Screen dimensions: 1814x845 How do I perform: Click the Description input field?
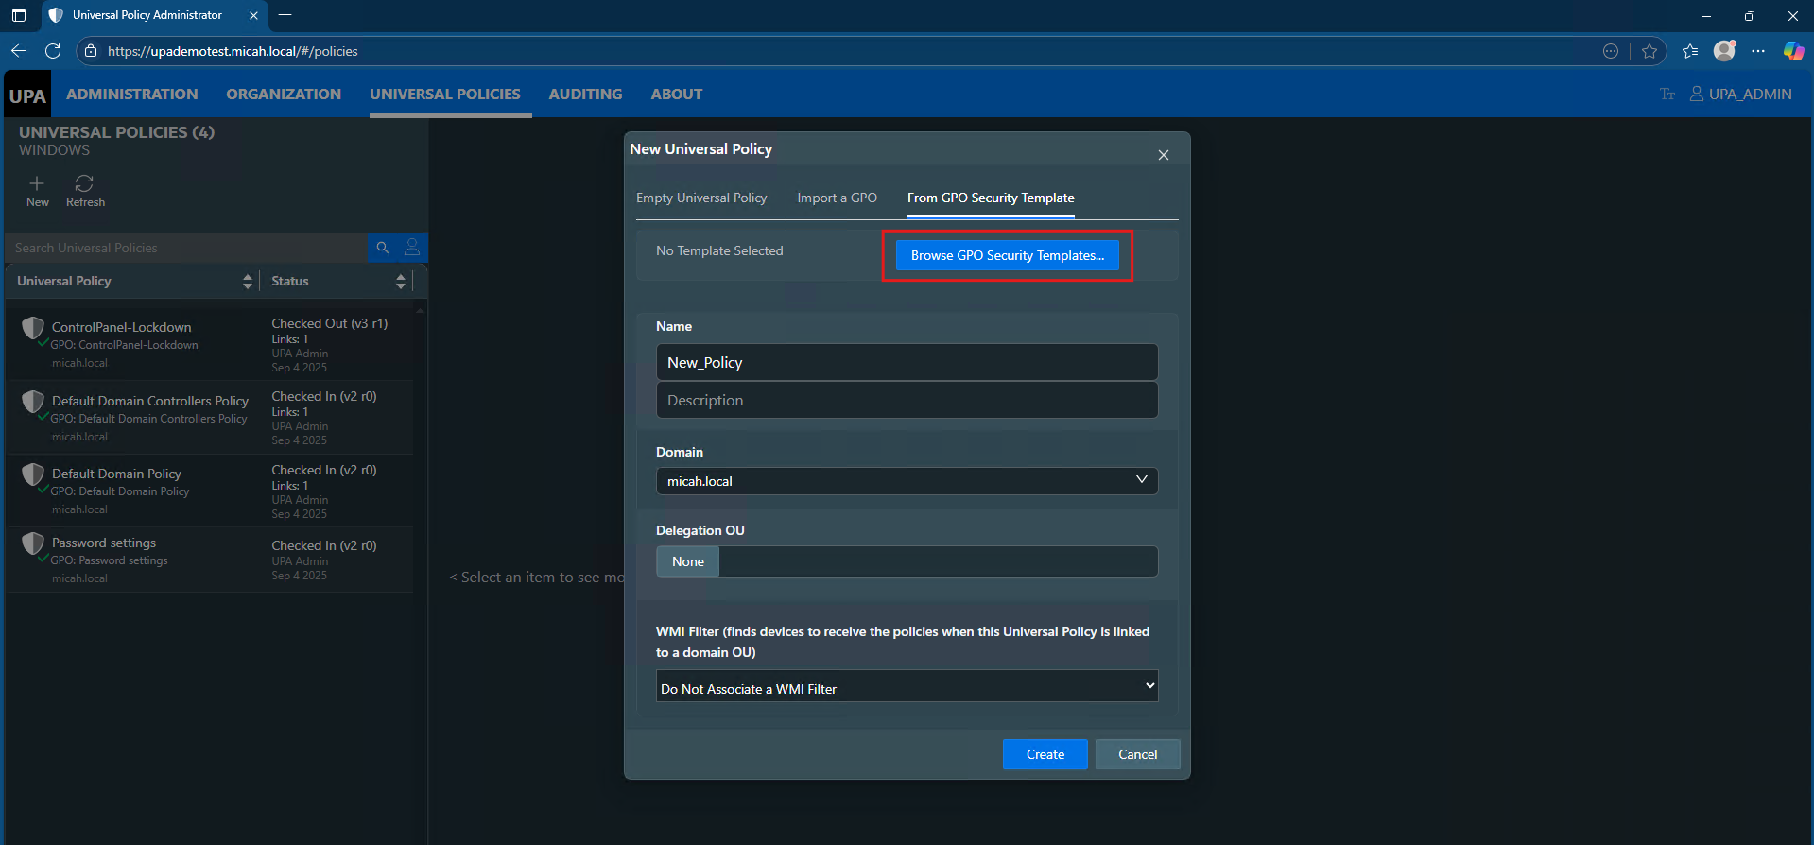tap(907, 401)
